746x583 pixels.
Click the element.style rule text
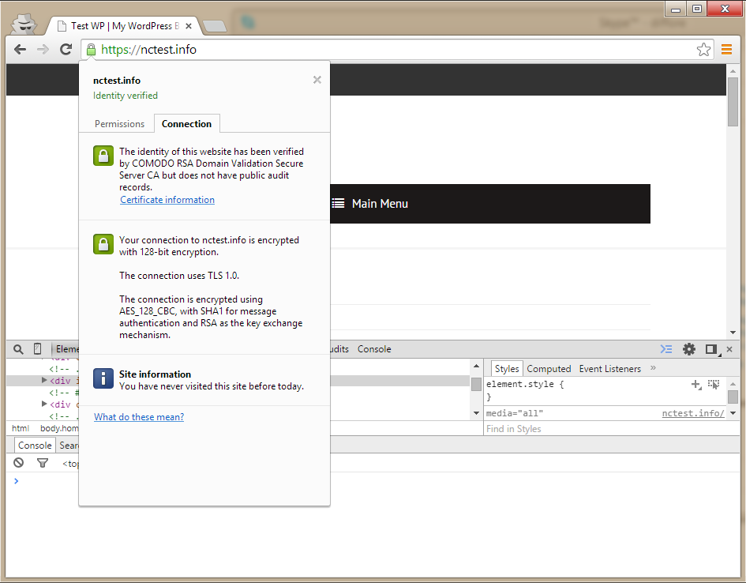click(525, 384)
